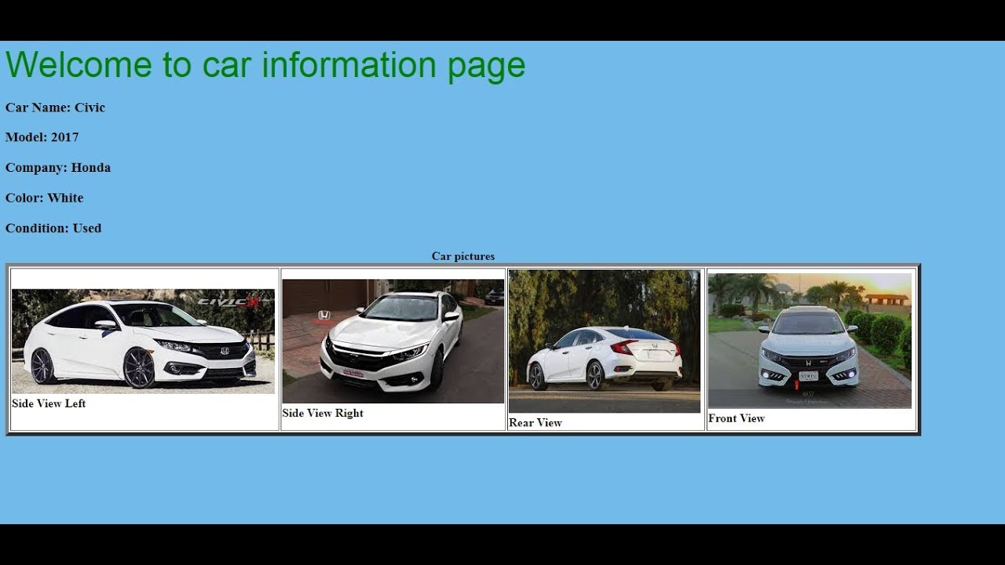This screenshot has height=565, width=1005.
Task: Click the 'Company: Honda' line
Action: click(58, 167)
